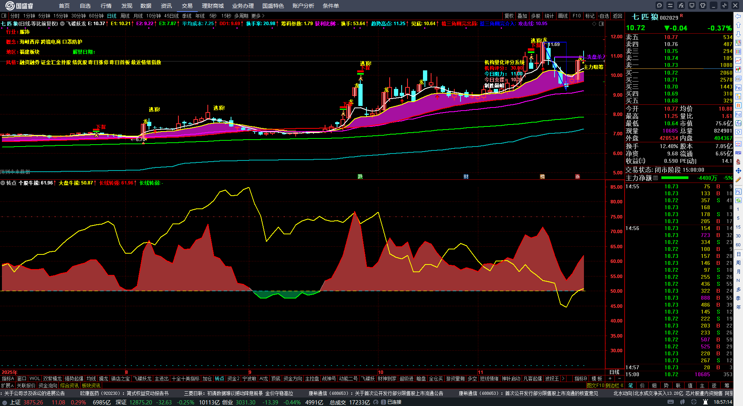Click the green refresh icon in sidebar
This screenshot has width=743, height=406.
(738, 200)
